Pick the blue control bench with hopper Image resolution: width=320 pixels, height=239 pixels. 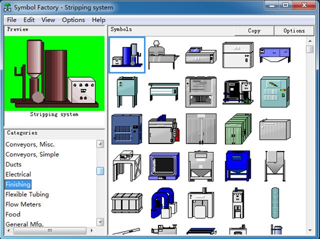[275, 55]
